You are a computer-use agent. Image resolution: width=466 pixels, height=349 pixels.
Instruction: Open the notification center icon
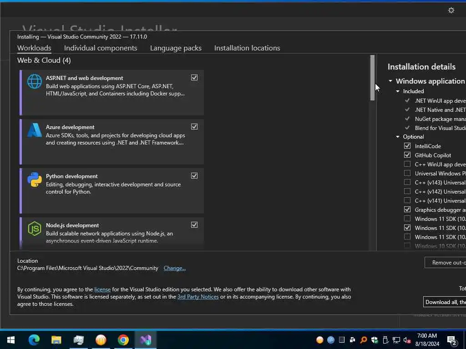(x=452, y=341)
